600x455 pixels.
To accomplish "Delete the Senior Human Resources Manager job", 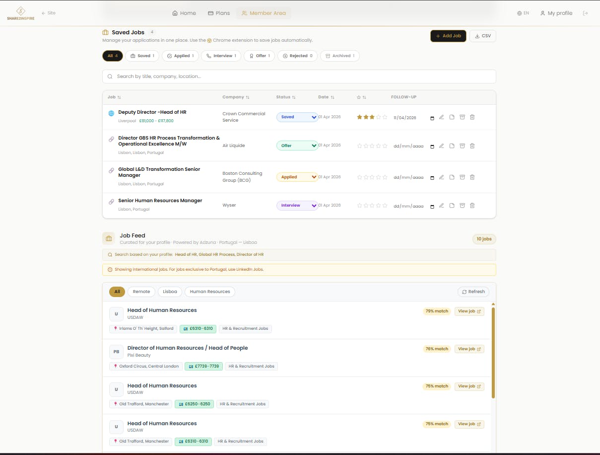I will click(x=472, y=205).
